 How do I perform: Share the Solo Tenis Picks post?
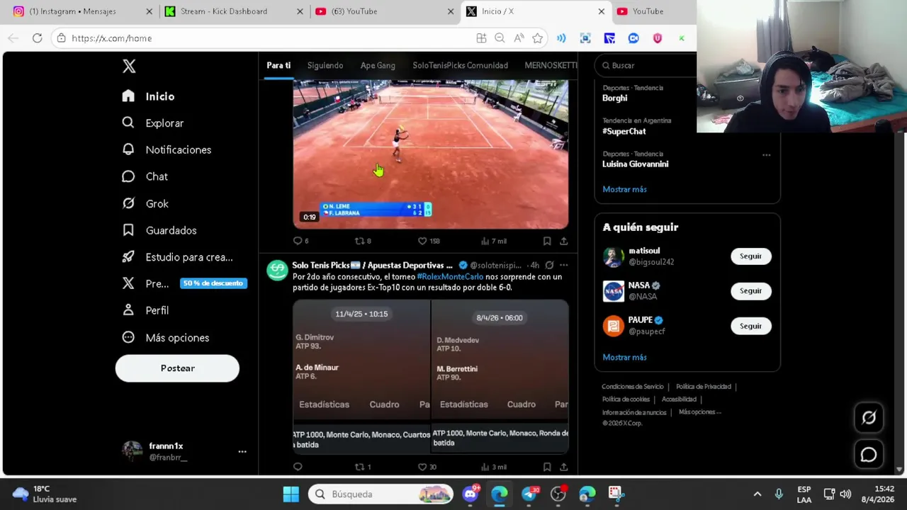(563, 467)
